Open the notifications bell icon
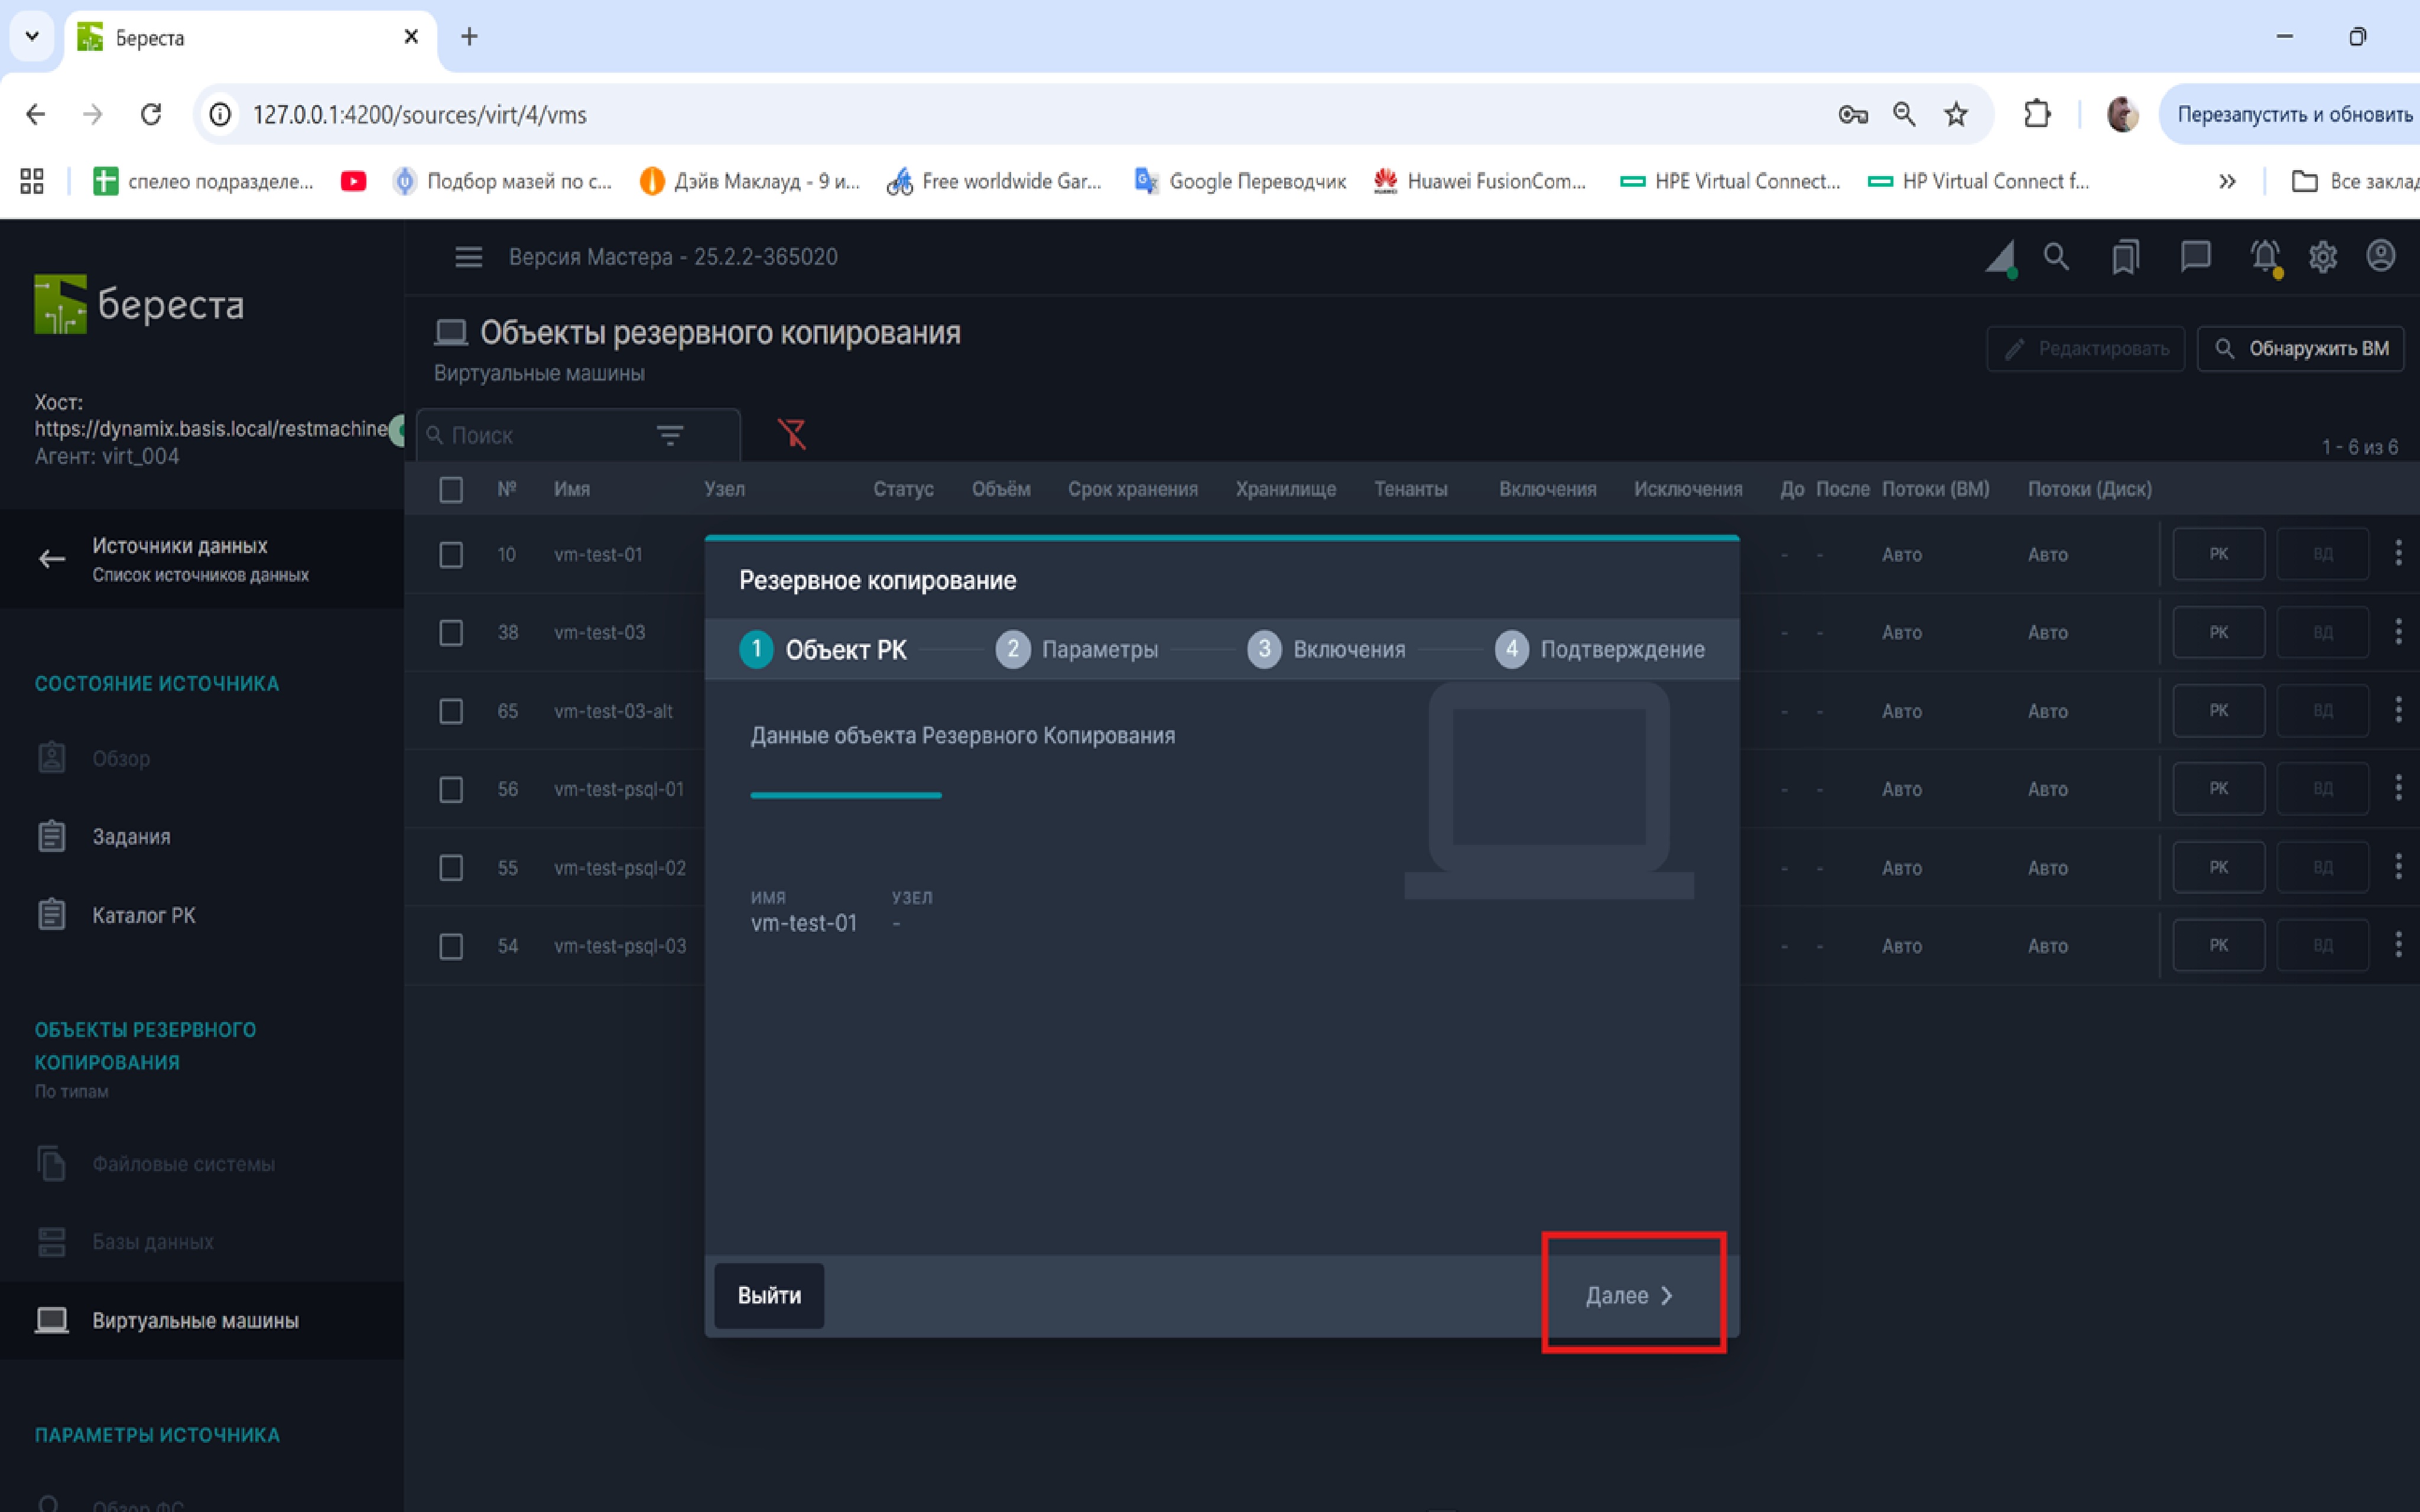Image resolution: width=2420 pixels, height=1512 pixels. [x=2265, y=257]
